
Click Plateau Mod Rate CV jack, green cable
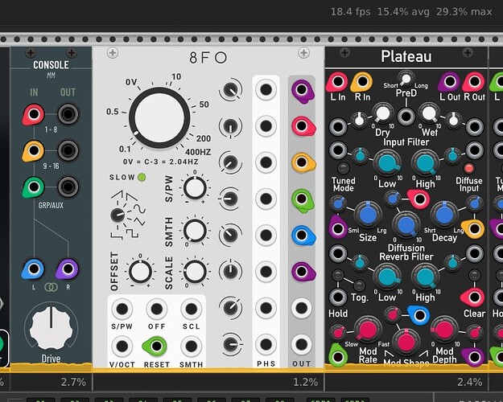(338, 356)
